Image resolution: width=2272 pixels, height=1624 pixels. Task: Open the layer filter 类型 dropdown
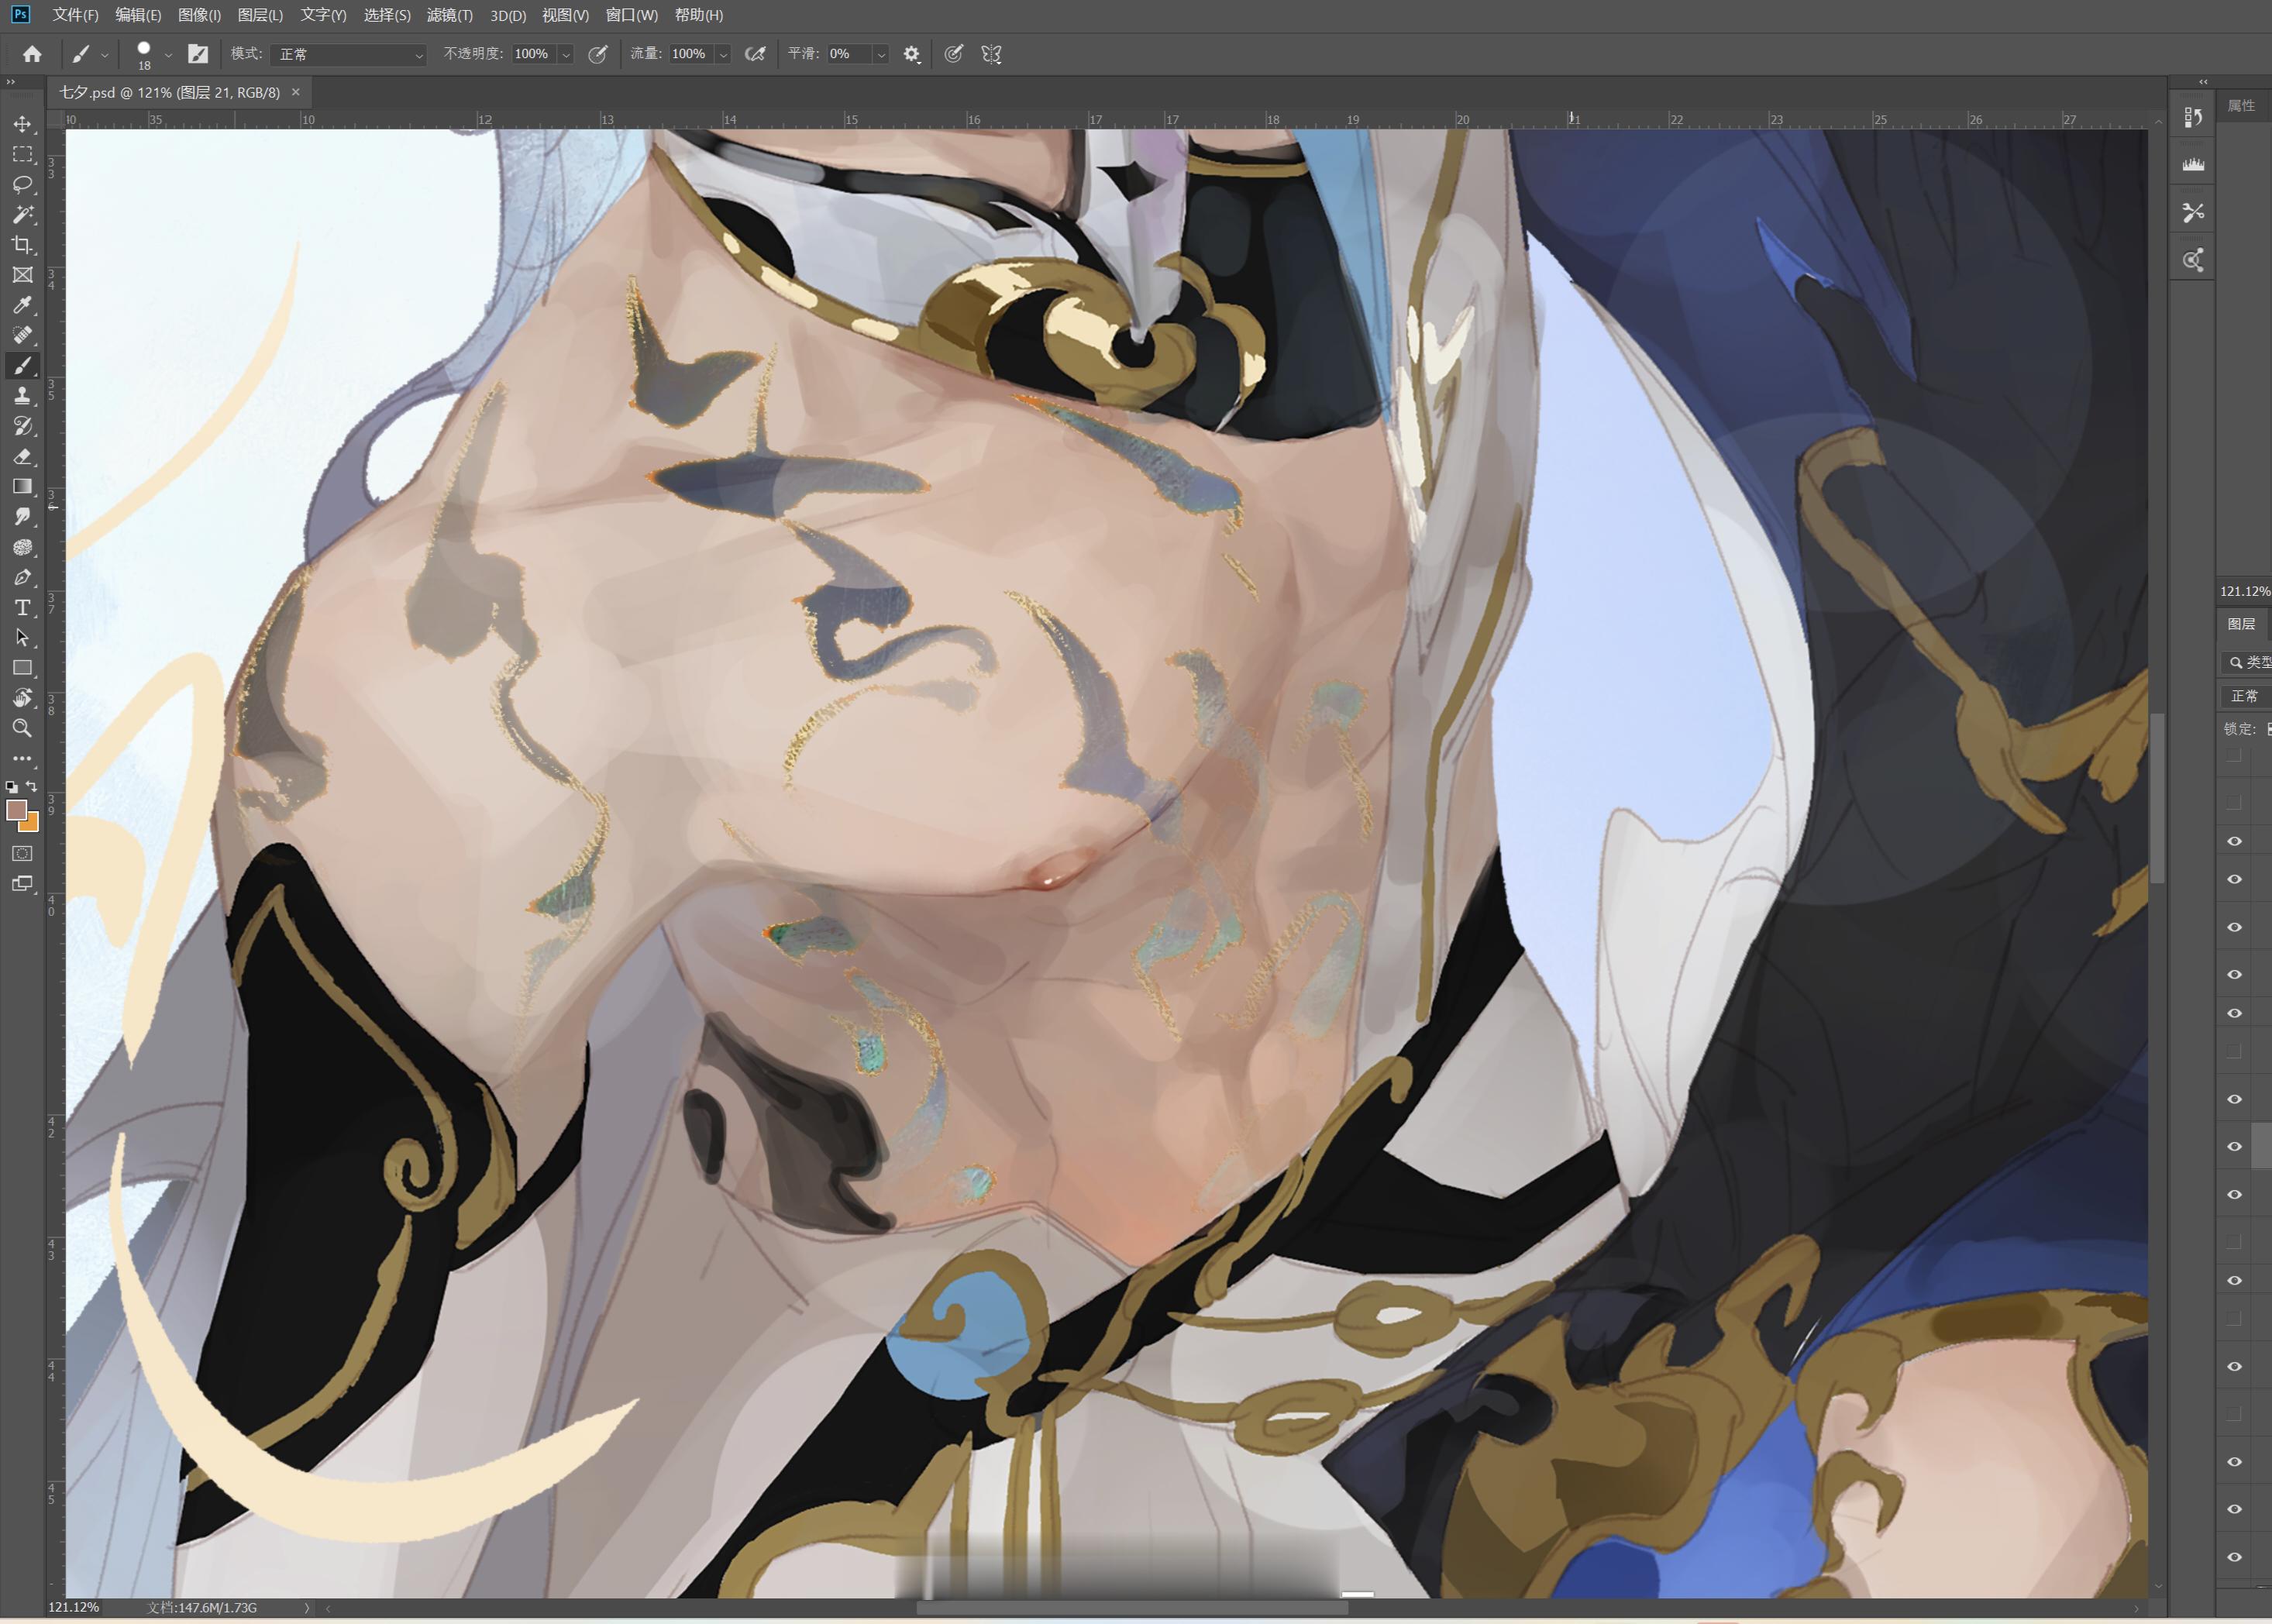click(x=2248, y=662)
